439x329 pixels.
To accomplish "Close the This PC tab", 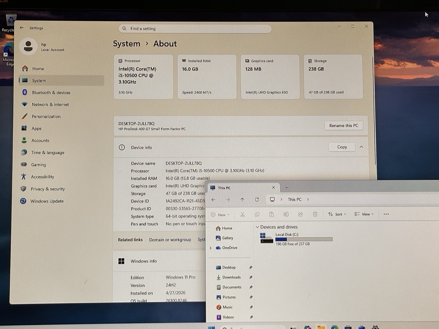I will coord(273,188).
